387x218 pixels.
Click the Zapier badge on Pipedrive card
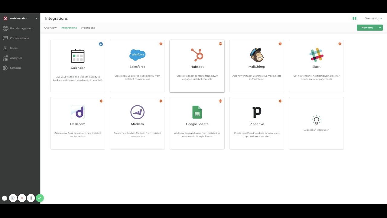pos(280,101)
